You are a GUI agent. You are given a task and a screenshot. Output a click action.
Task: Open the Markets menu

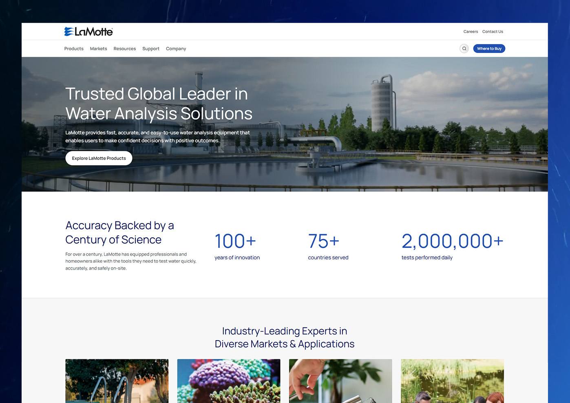98,49
